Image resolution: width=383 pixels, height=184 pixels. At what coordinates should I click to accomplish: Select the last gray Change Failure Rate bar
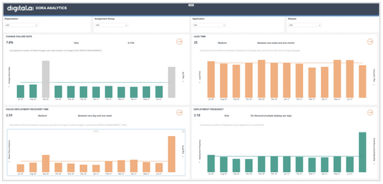pos(172,82)
